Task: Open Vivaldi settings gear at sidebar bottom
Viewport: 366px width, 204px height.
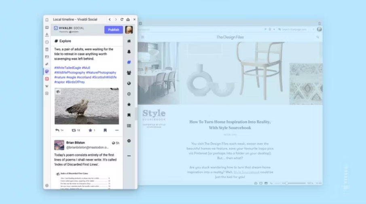Action: point(47,185)
